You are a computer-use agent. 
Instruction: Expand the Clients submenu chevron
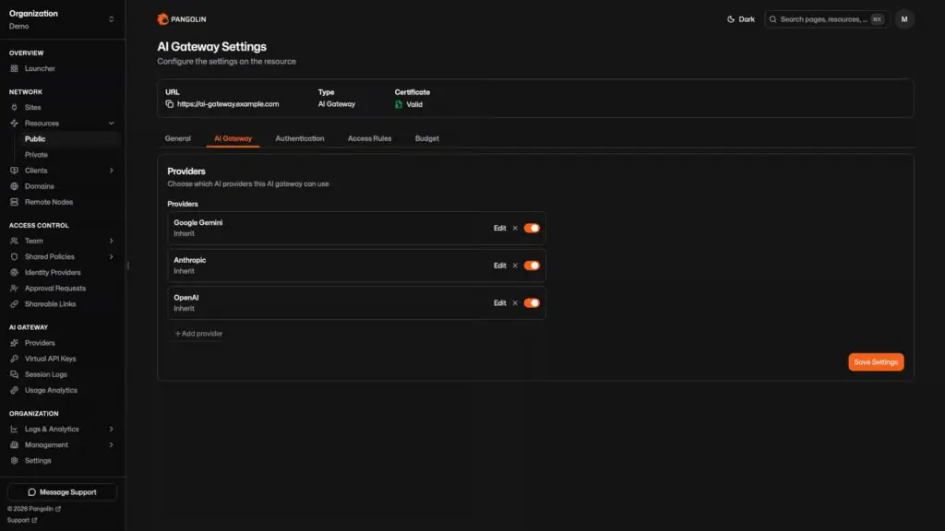coord(111,171)
